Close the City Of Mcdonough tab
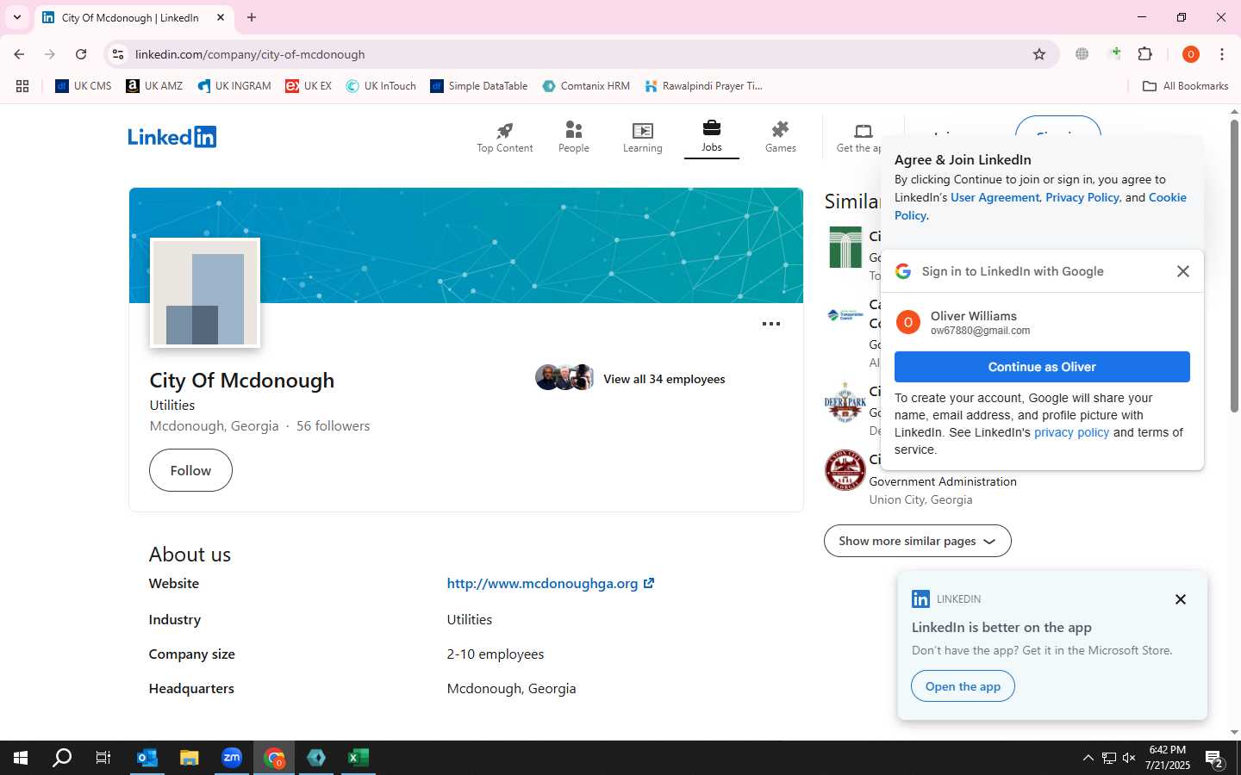 pos(221,17)
